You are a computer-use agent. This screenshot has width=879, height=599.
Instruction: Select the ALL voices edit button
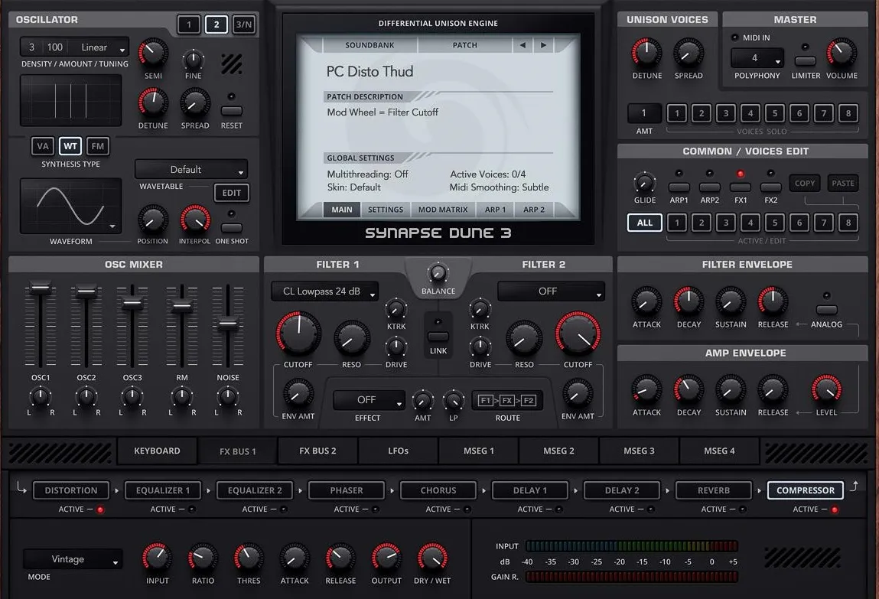pos(645,223)
